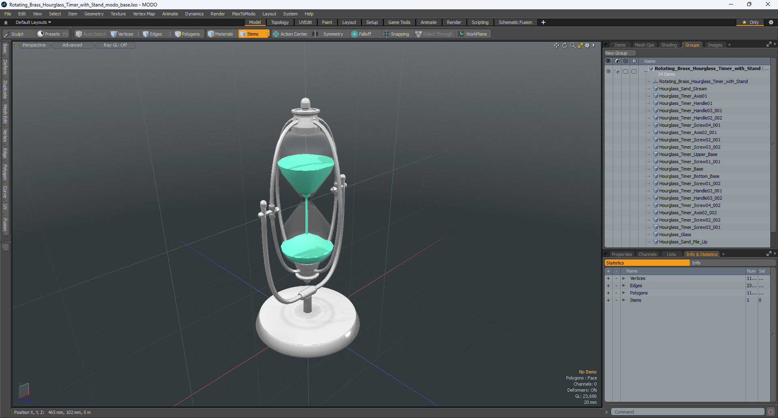Open the Advanced shading style dropdown
This screenshot has width=778, height=418.
point(72,45)
